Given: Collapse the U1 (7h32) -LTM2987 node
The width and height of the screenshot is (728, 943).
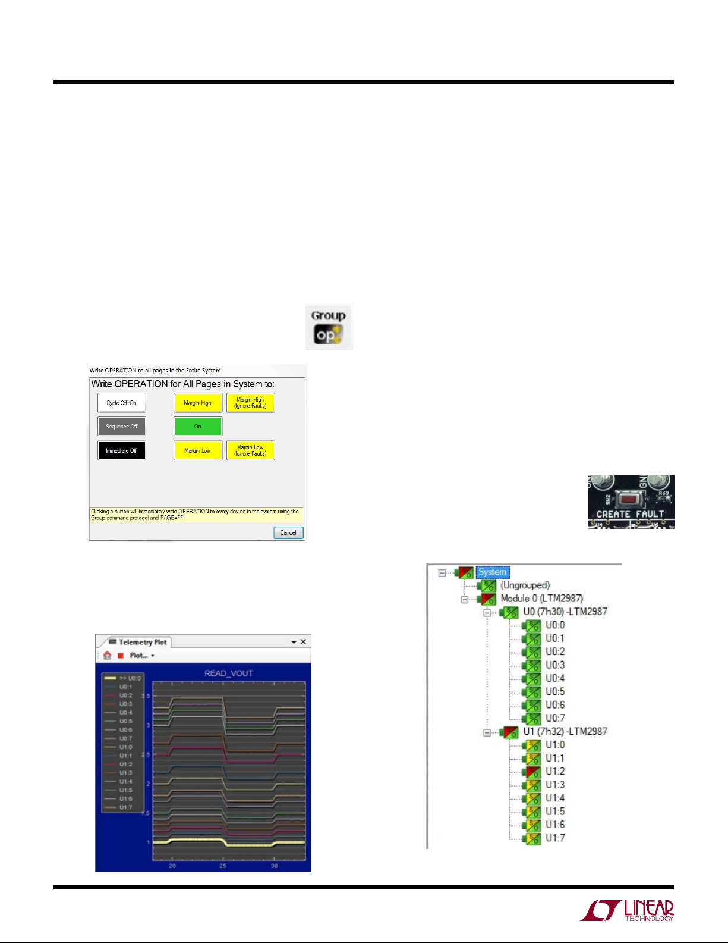Looking at the screenshot, I should click(487, 732).
